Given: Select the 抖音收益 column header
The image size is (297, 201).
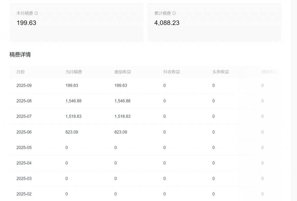Looking at the screenshot, I should pyautogui.click(x=172, y=72).
